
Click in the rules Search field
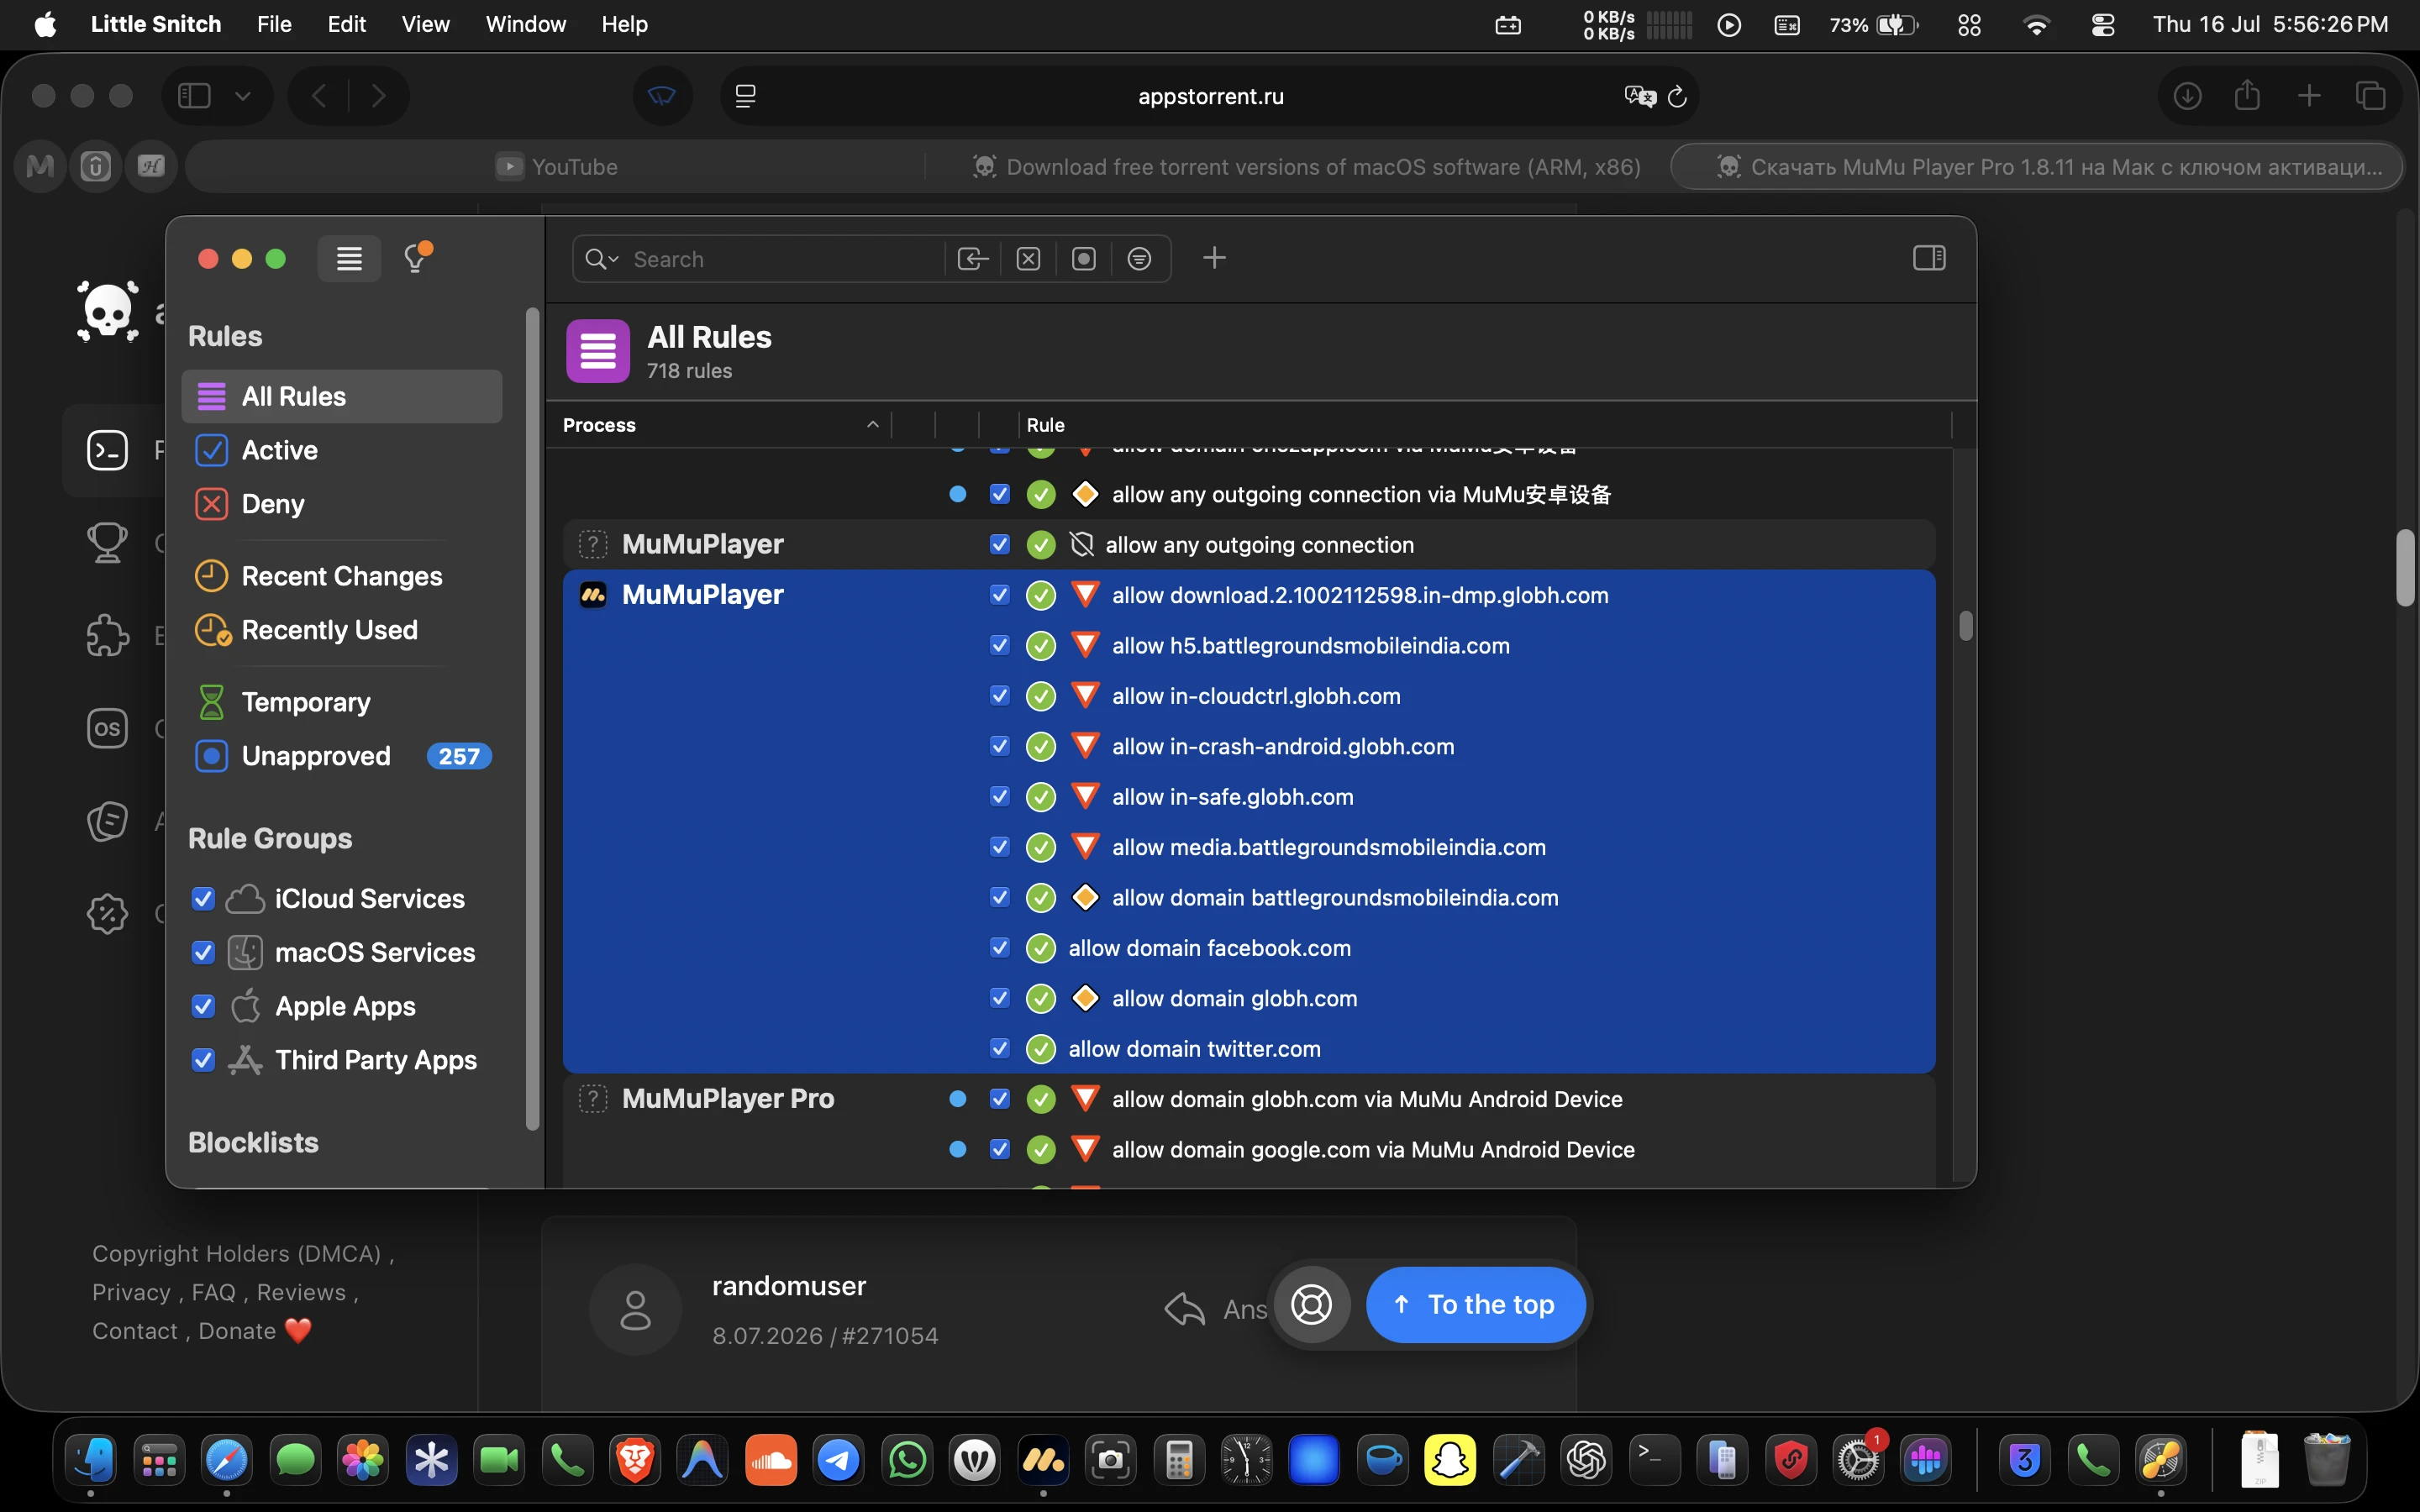click(785, 259)
